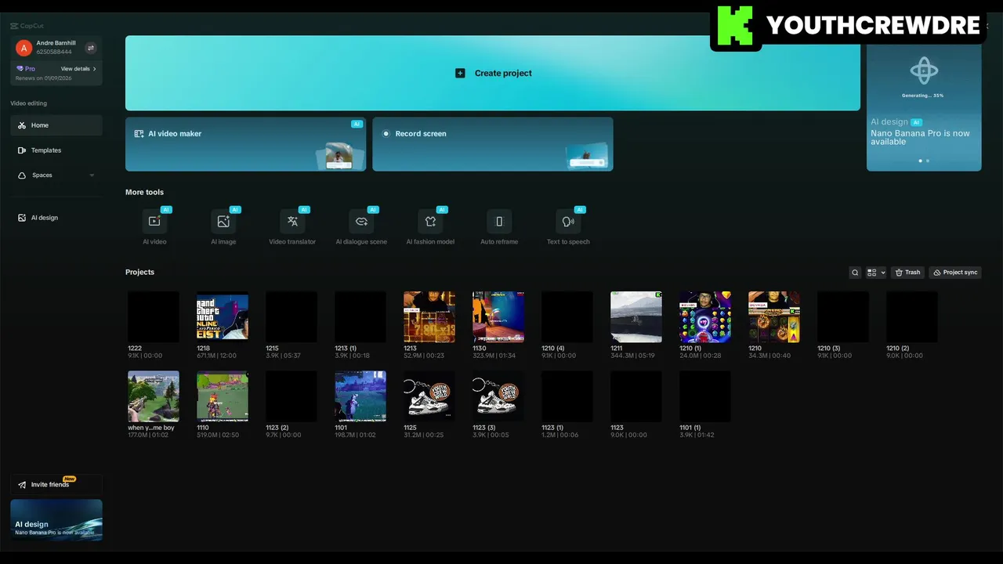This screenshot has height=564, width=1003.
Task: Open the AI design promo card with Generating progress
Action: [924, 108]
